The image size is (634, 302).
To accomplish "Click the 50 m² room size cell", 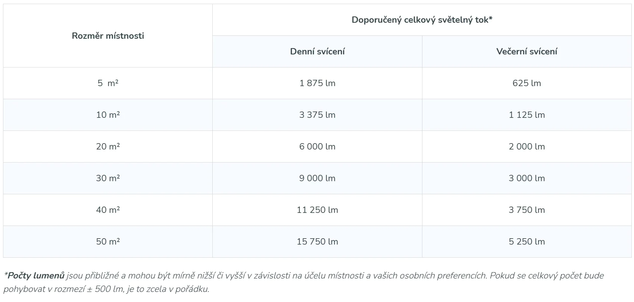I will tap(108, 242).
